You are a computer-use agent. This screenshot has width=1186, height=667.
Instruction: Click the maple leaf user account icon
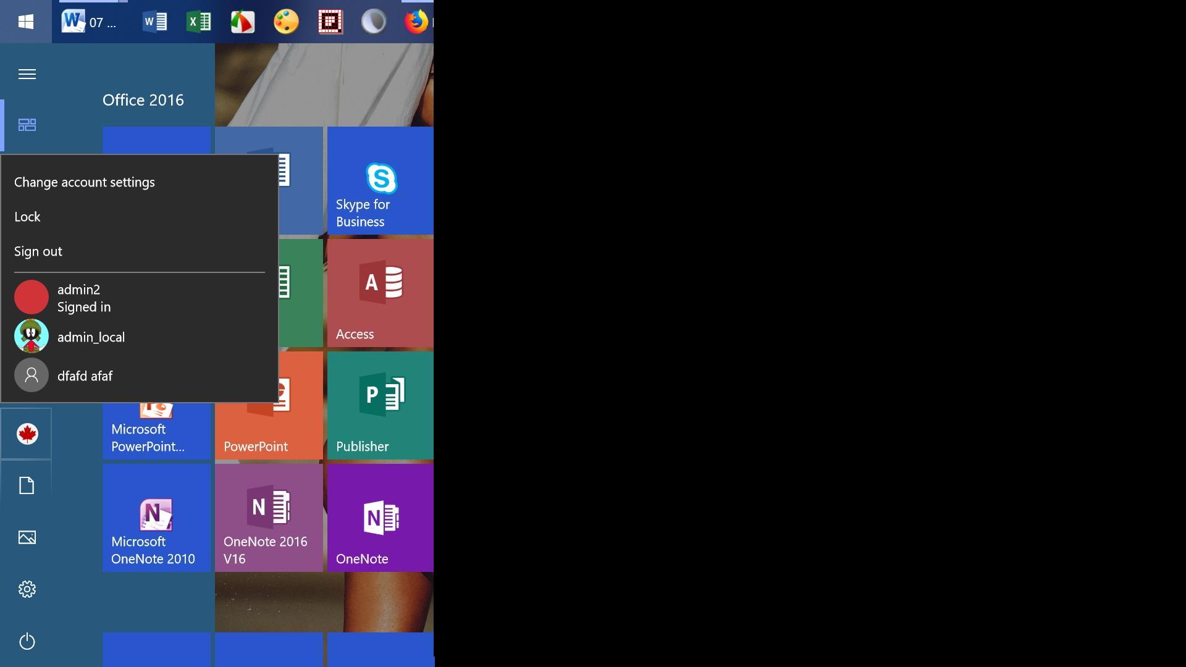click(x=27, y=434)
